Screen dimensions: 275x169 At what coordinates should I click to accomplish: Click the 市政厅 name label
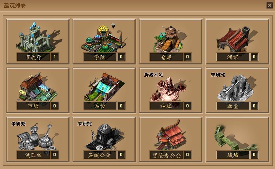point(33,57)
